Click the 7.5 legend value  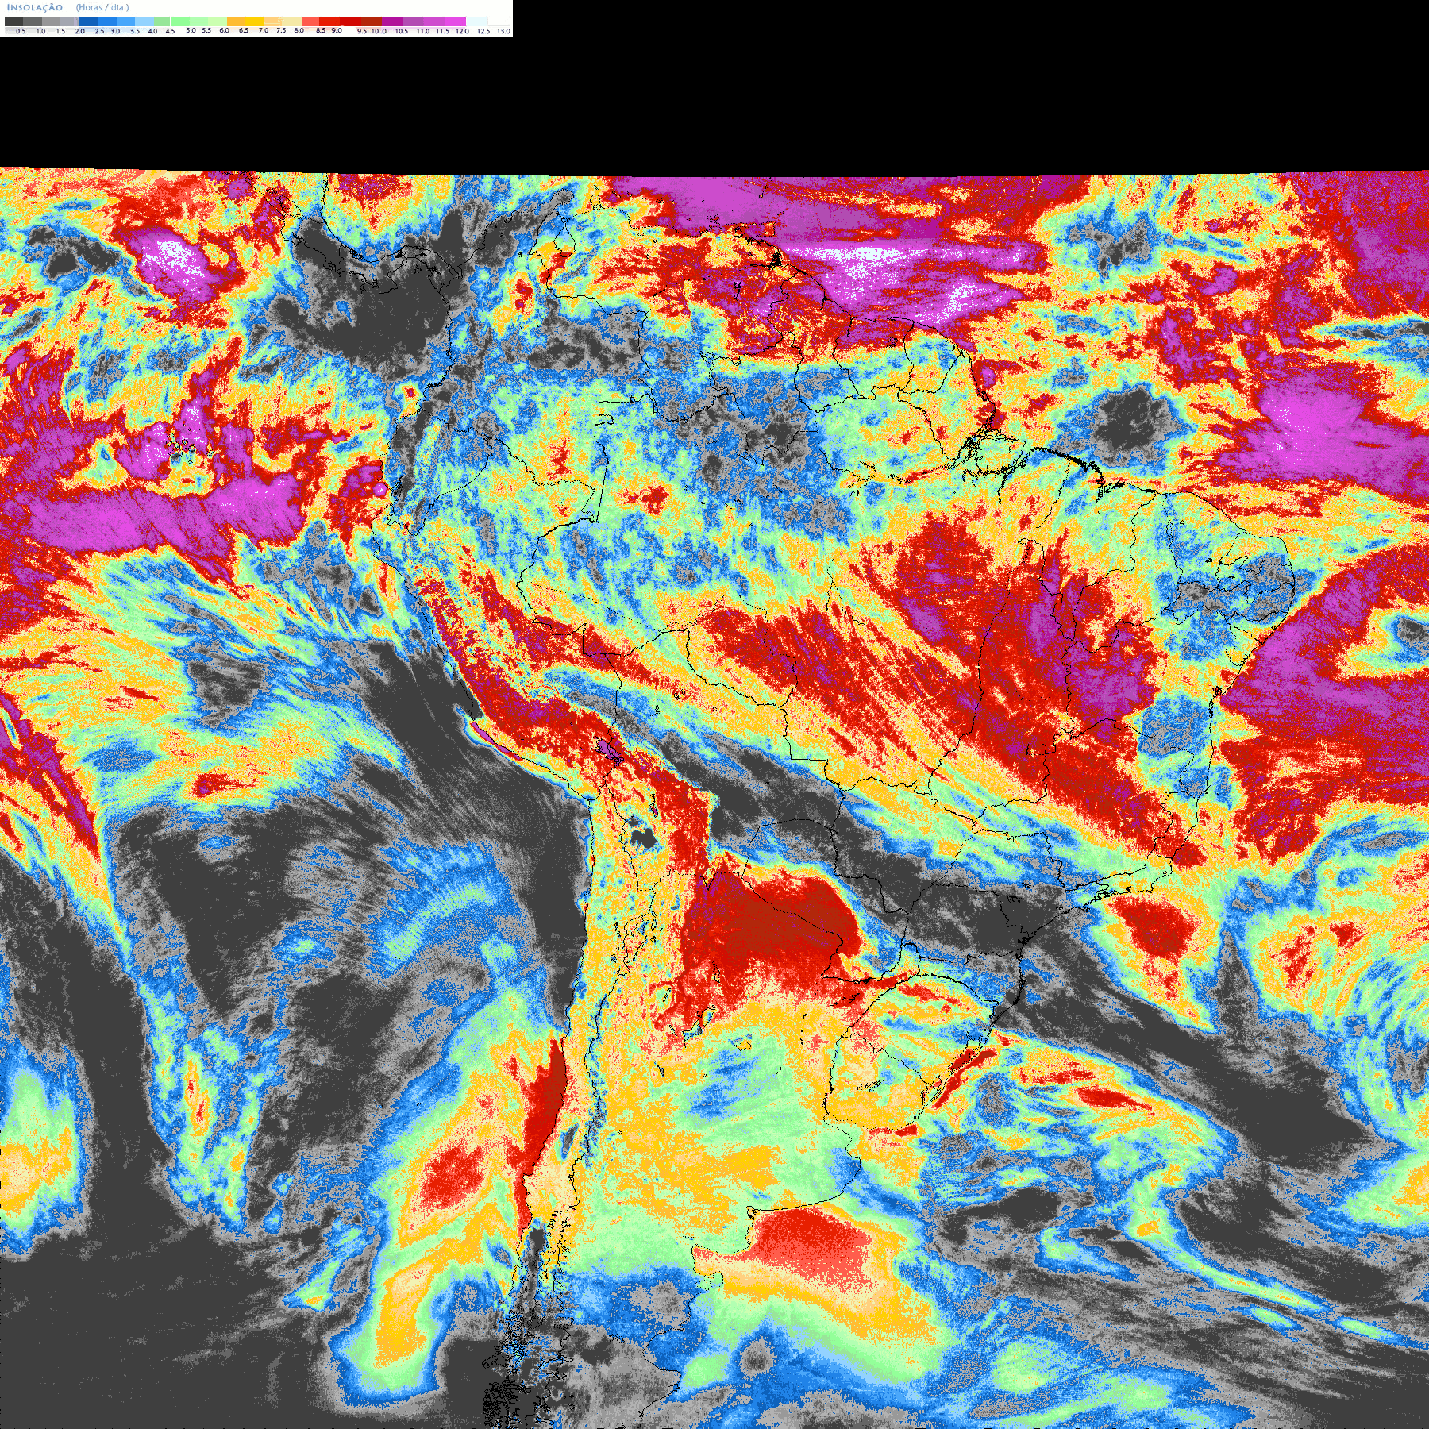pyautogui.click(x=281, y=30)
